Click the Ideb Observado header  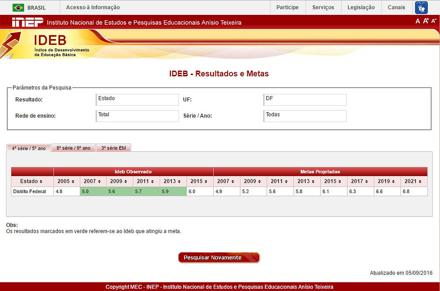133,172
